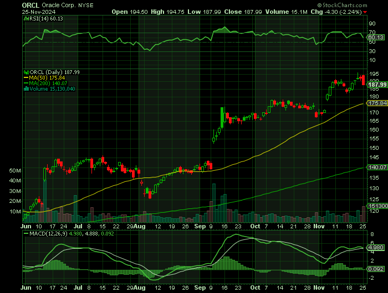Click the Oracle Corp. company name
This screenshot has height=293, width=388.
point(59,5)
